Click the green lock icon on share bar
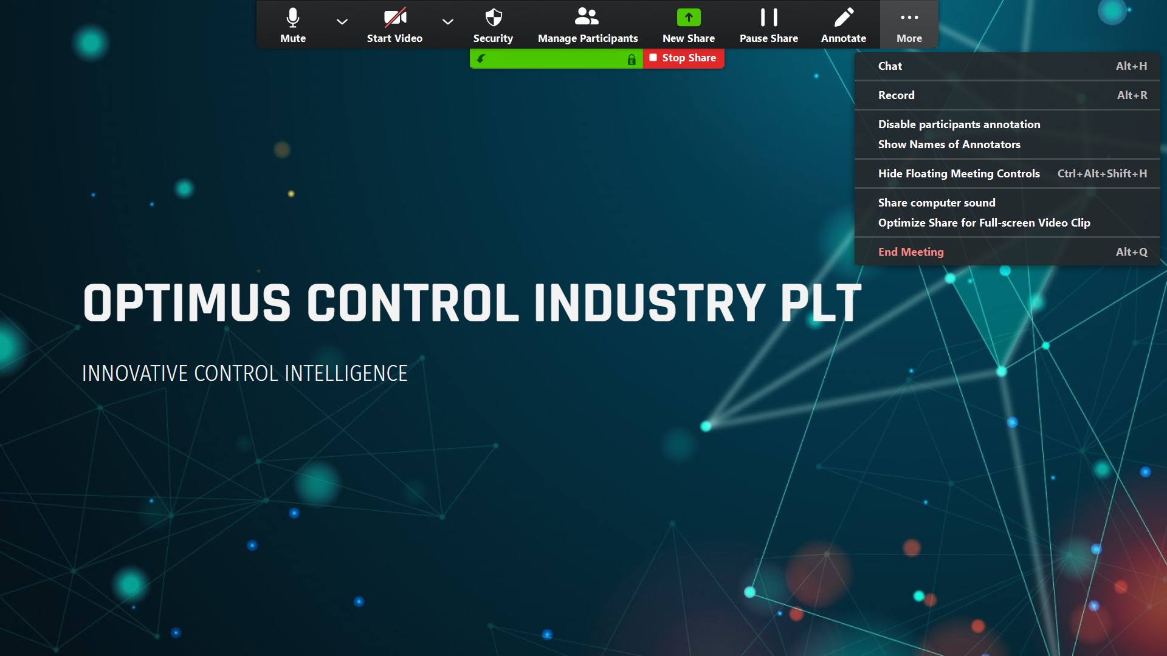This screenshot has height=656, width=1167. (x=632, y=60)
